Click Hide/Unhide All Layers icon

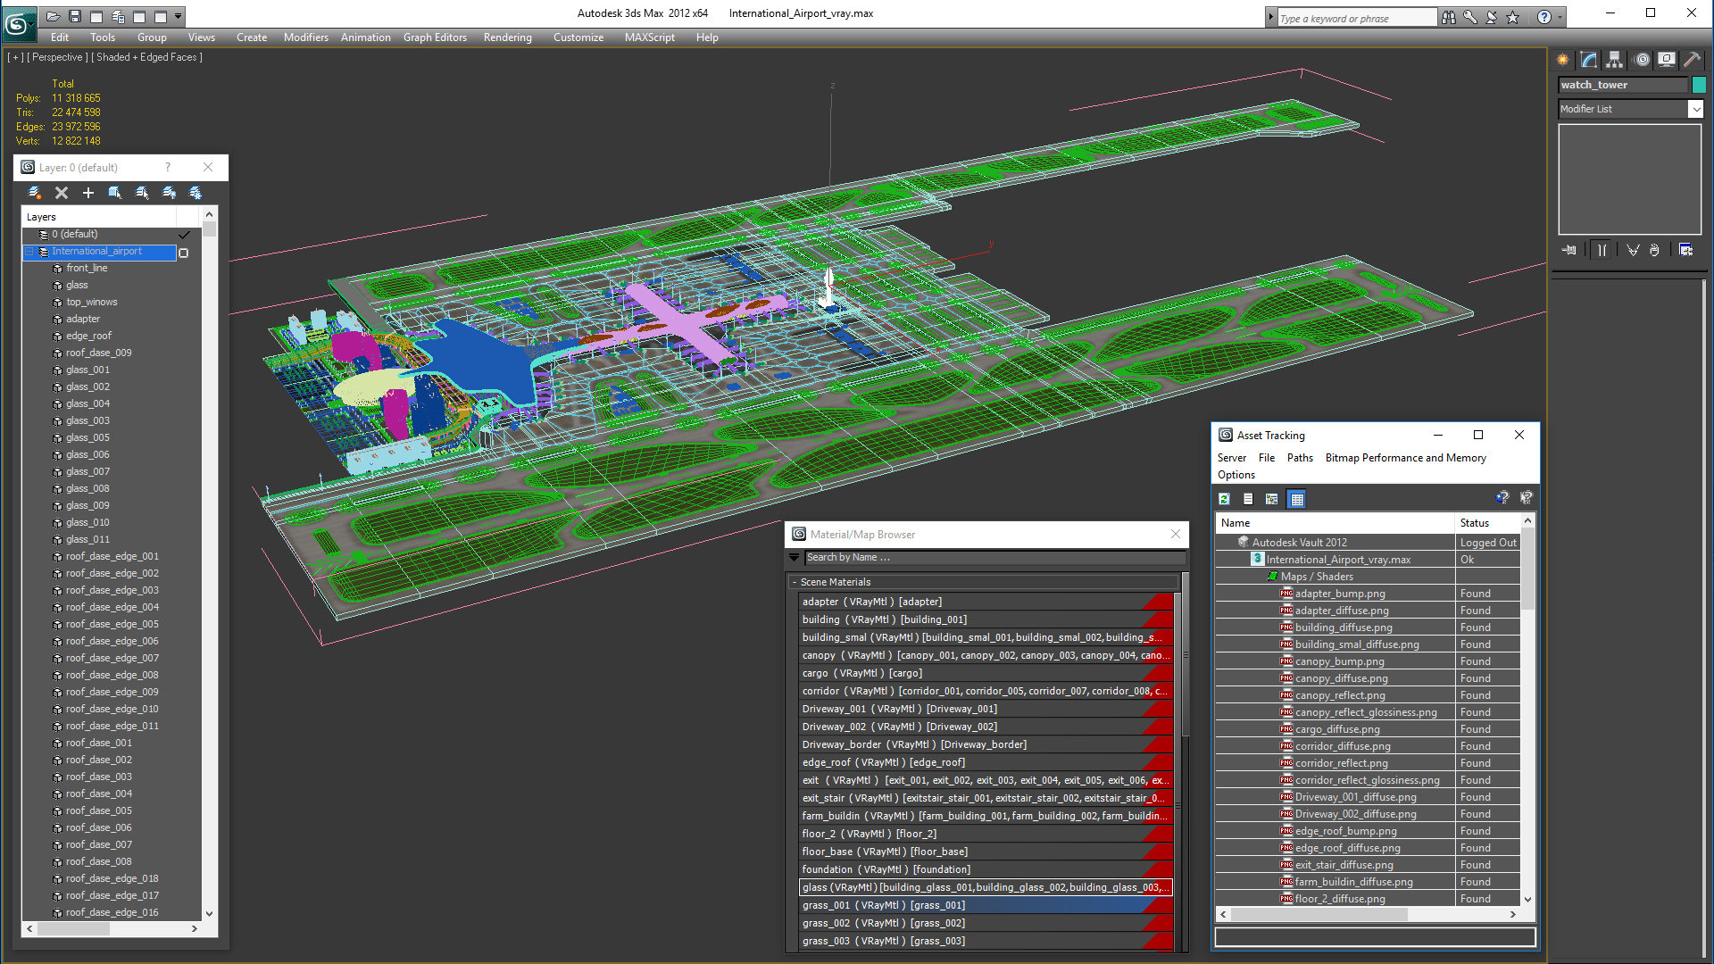tap(169, 193)
